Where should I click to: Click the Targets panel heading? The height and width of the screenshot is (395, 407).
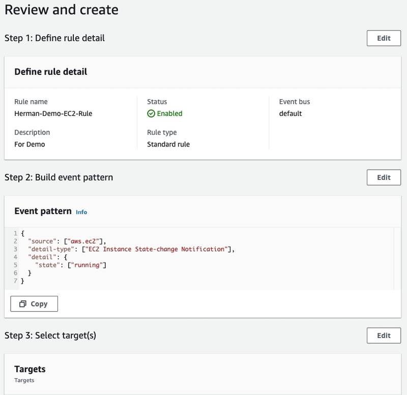tap(30, 369)
